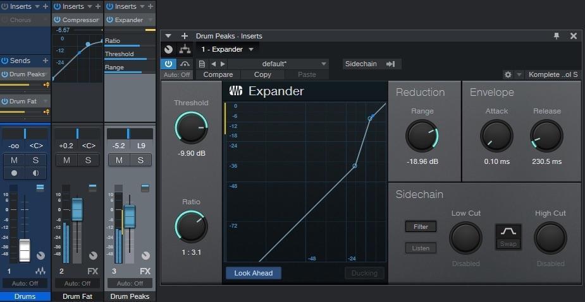Open the dropdown arrow beside the gear

[x=519, y=75]
